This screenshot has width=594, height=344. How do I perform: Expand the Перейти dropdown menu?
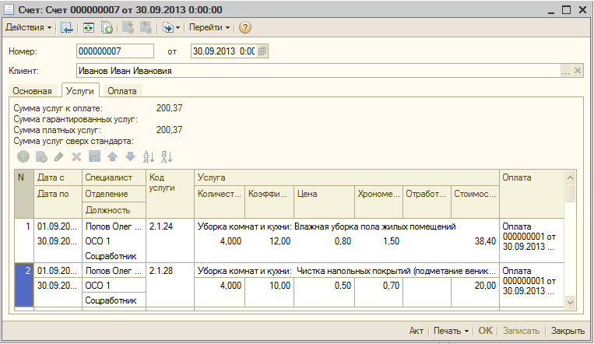tap(209, 28)
